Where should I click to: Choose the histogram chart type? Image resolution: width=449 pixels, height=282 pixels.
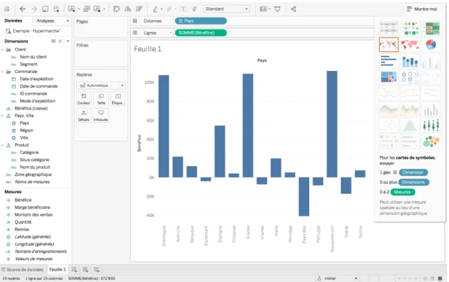click(409, 126)
